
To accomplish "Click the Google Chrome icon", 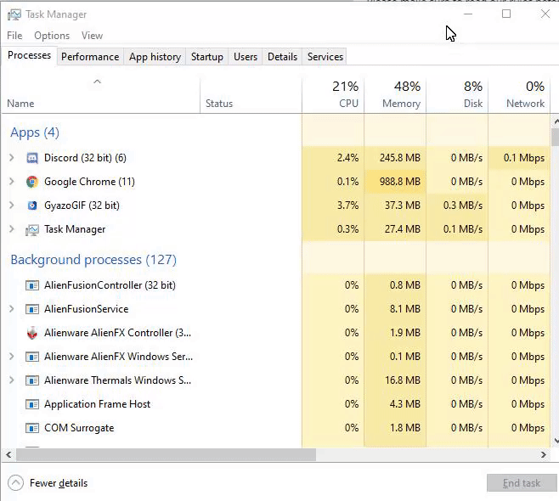I will point(32,182).
